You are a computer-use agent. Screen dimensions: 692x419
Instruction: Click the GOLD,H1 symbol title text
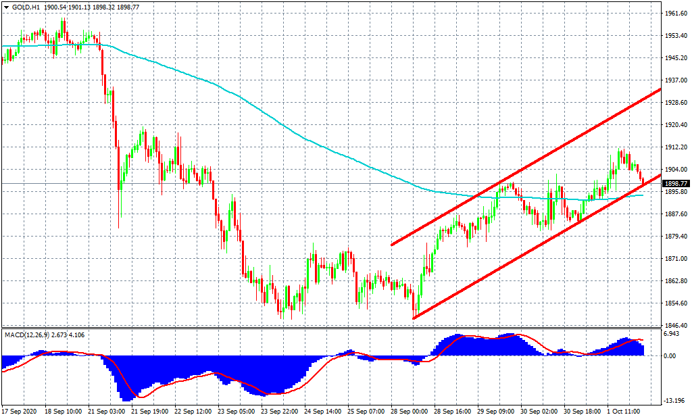point(26,6)
